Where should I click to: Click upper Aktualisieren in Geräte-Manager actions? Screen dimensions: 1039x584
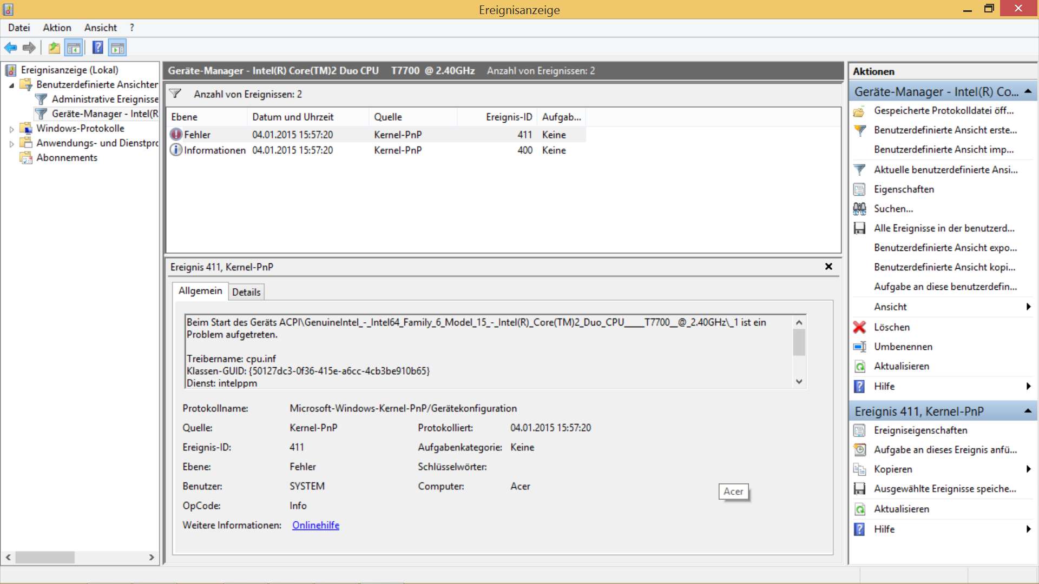[901, 366]
